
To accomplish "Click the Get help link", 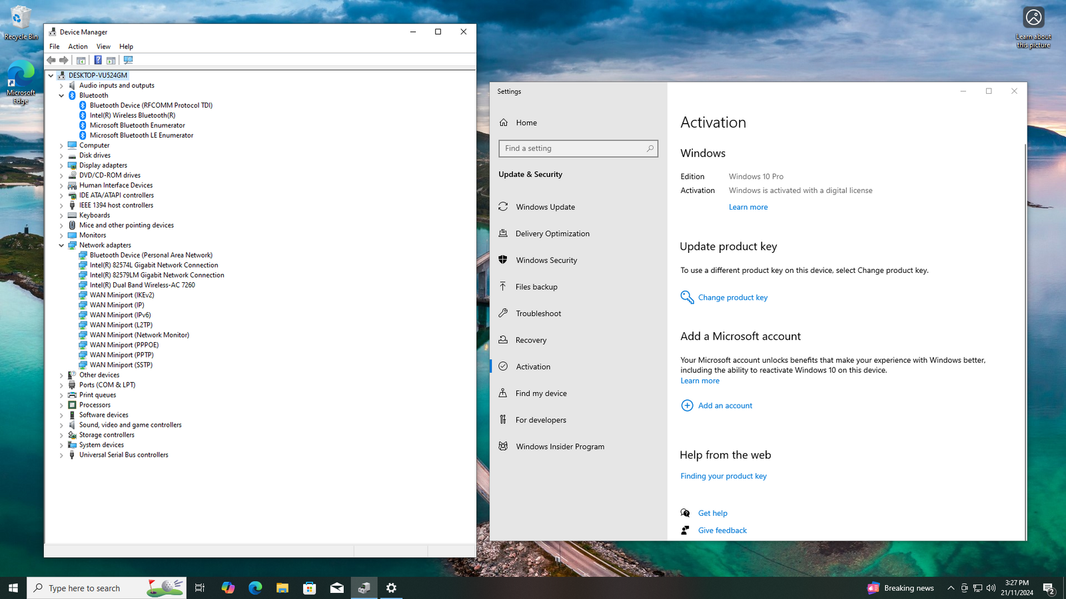I will pos(713,513).
